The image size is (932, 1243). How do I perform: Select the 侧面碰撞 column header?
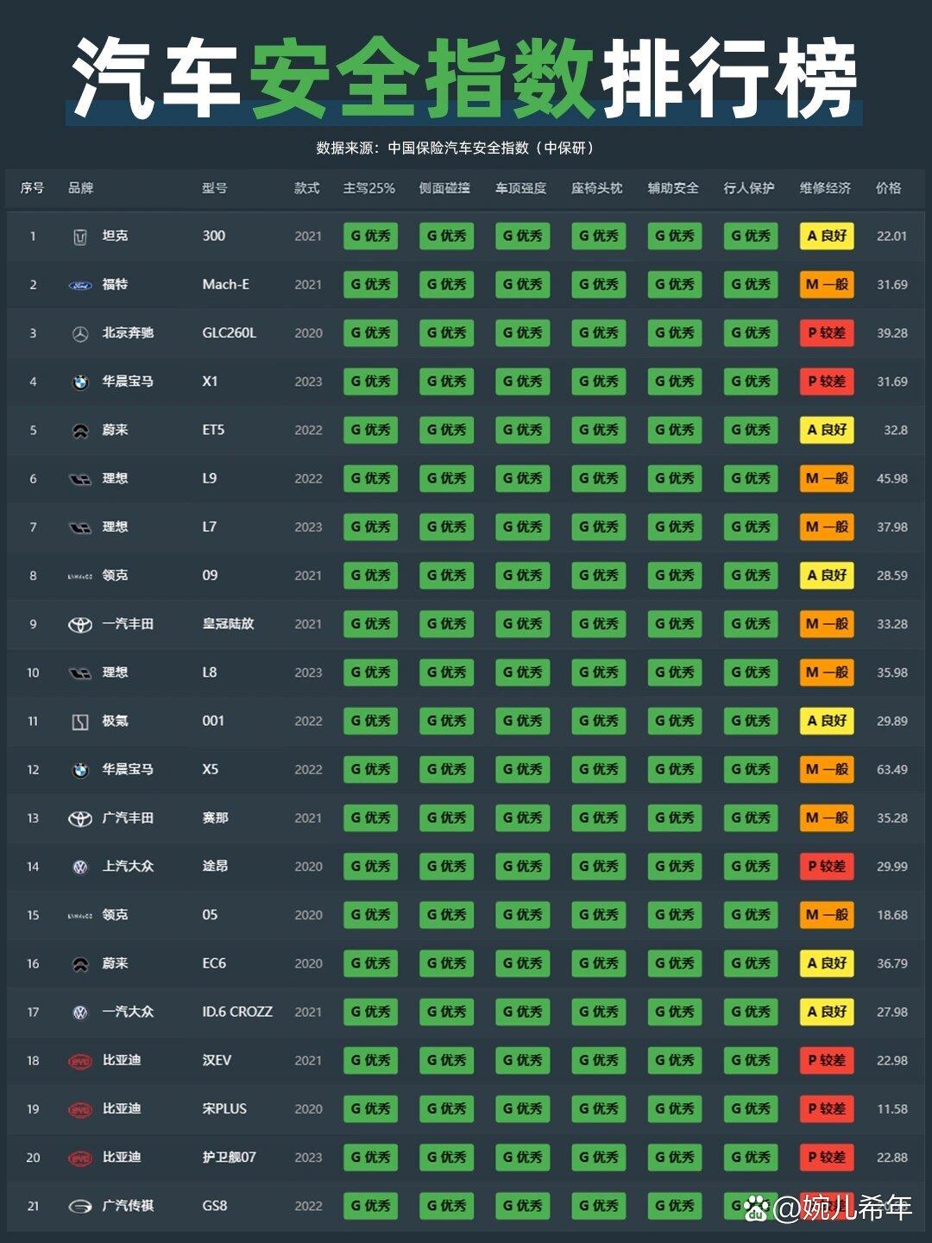point(445,188)
